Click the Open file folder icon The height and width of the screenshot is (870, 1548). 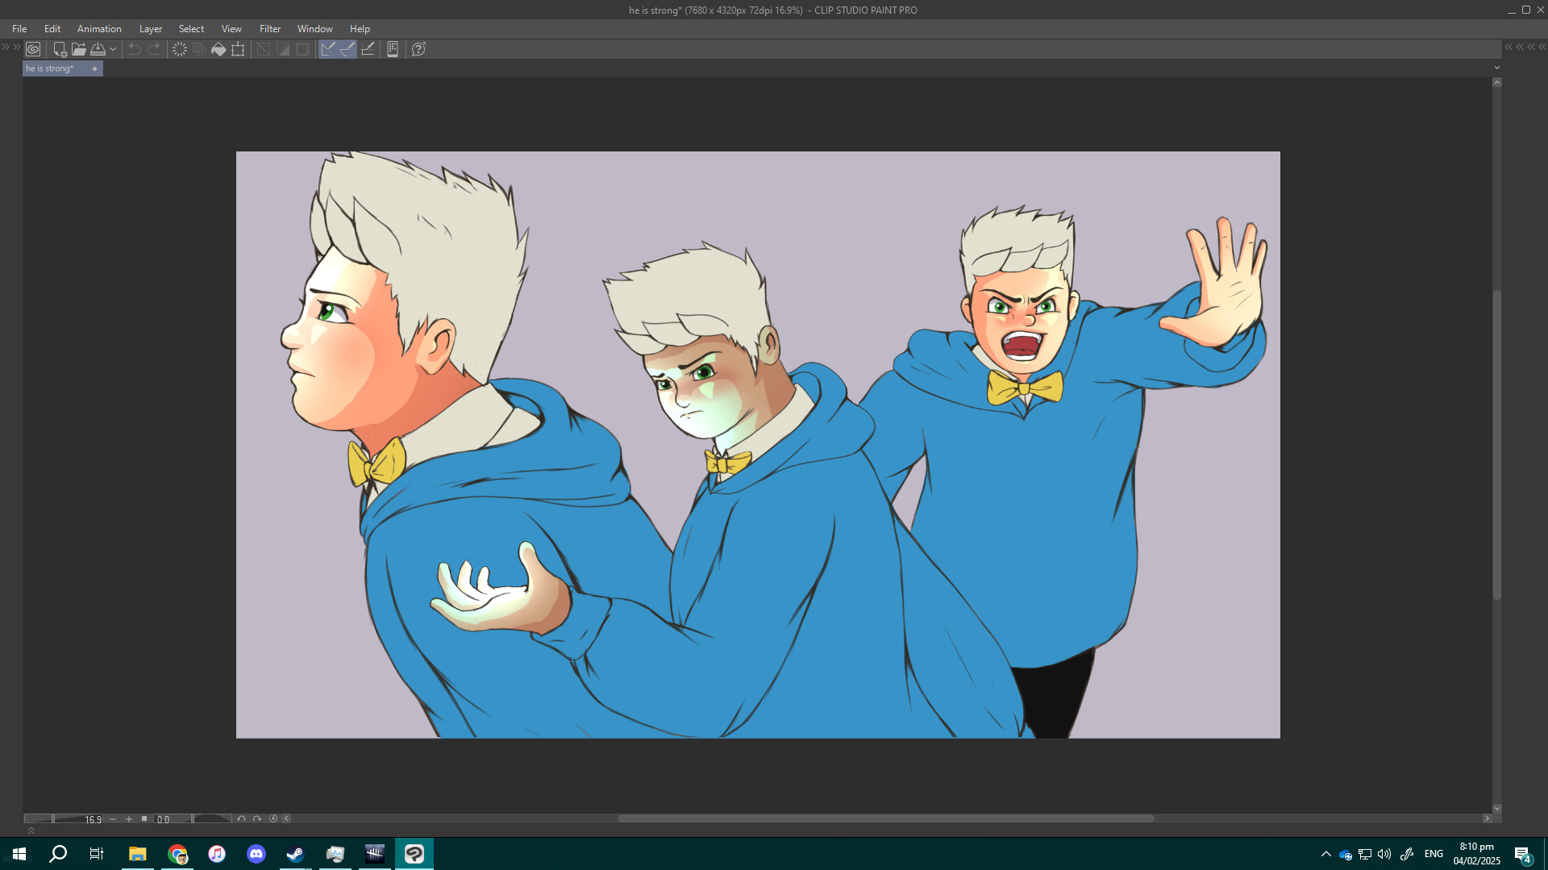click(78, 49)
